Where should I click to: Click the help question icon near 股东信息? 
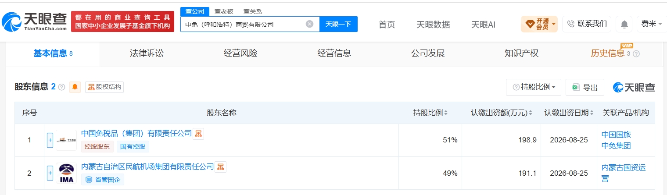[x=61, y=87]
